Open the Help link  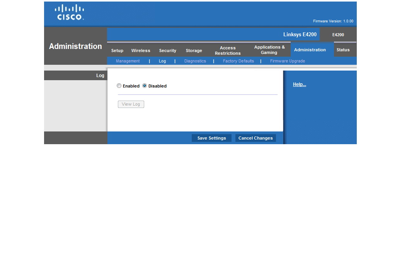(300, 84)
